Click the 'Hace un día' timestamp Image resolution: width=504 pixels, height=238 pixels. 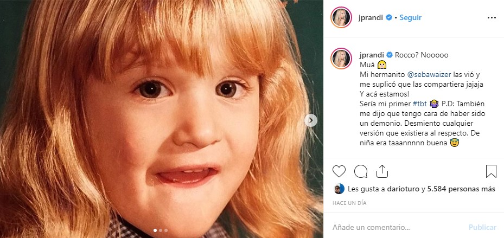point(350,202)
